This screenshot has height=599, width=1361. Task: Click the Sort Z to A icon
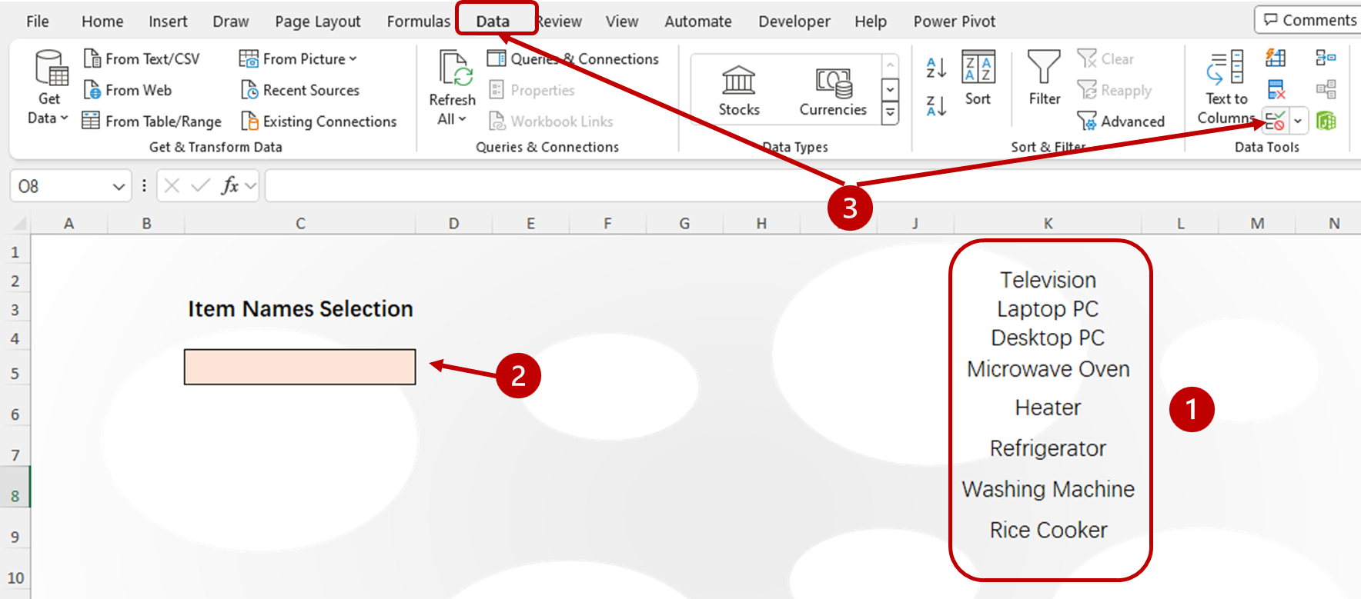[935, 106]
